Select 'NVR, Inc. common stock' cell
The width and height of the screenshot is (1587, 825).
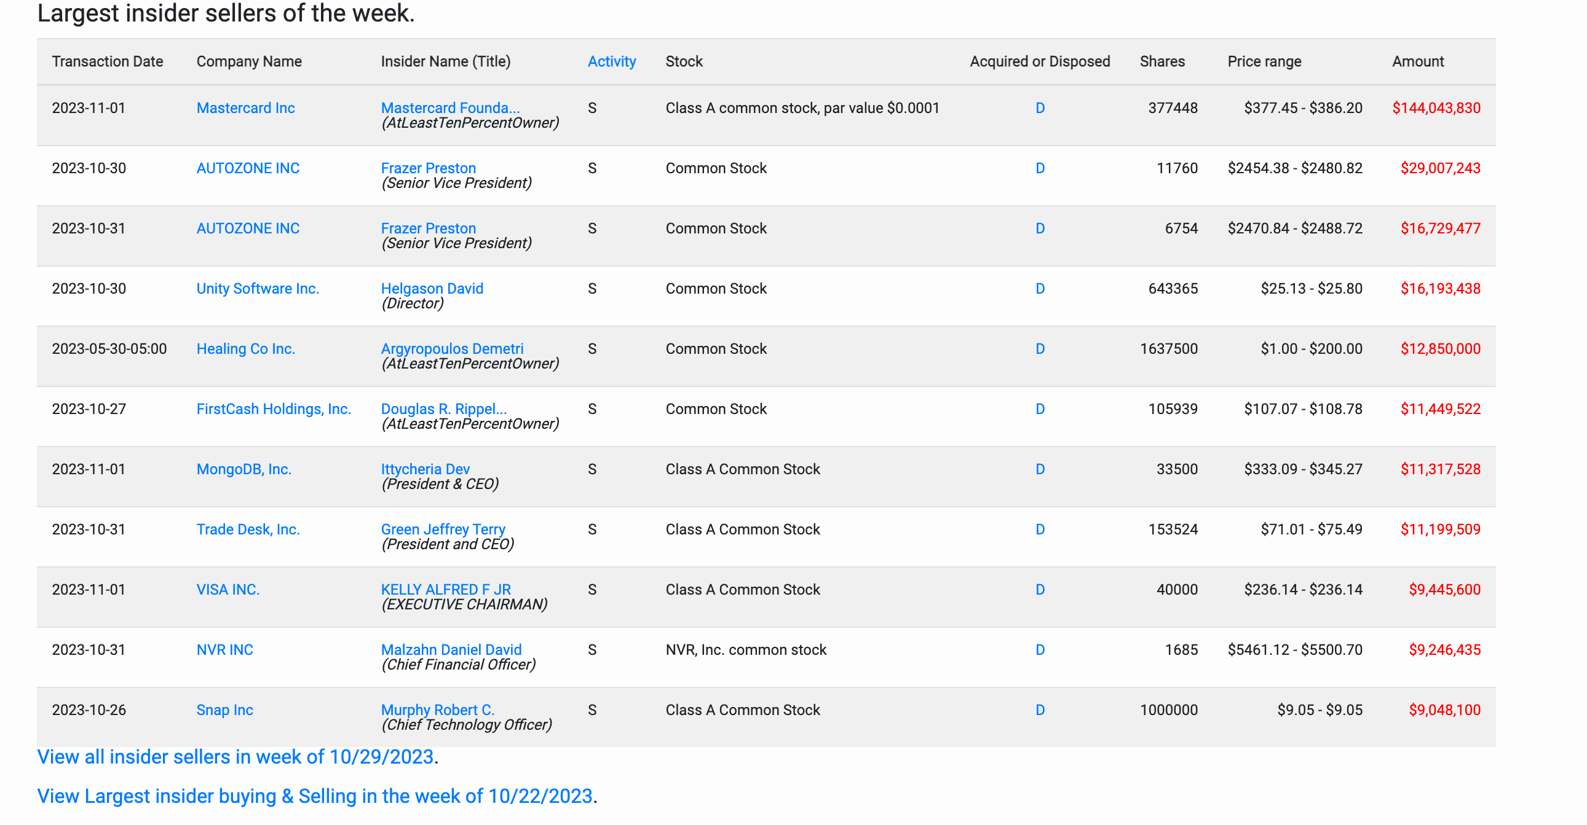745,651
